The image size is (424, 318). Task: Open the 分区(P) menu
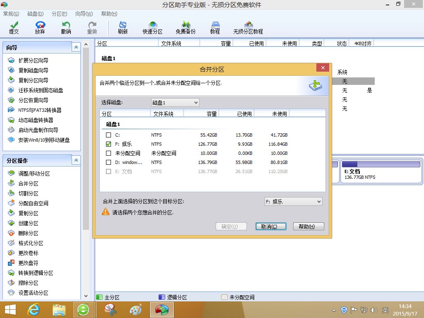[60, 14]
